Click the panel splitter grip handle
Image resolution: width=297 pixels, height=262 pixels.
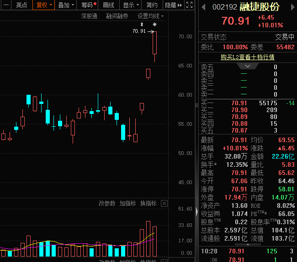tap(196, 105)
